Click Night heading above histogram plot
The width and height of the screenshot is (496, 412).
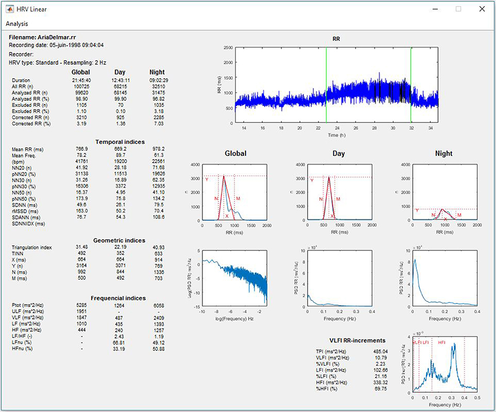click(x=444, y=153)
